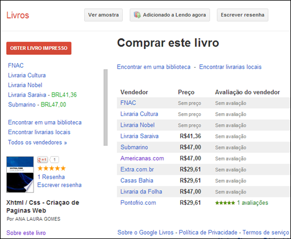Open Política de Privacidade footer link
Screen dimensions: 291x239
click(208, 233)
